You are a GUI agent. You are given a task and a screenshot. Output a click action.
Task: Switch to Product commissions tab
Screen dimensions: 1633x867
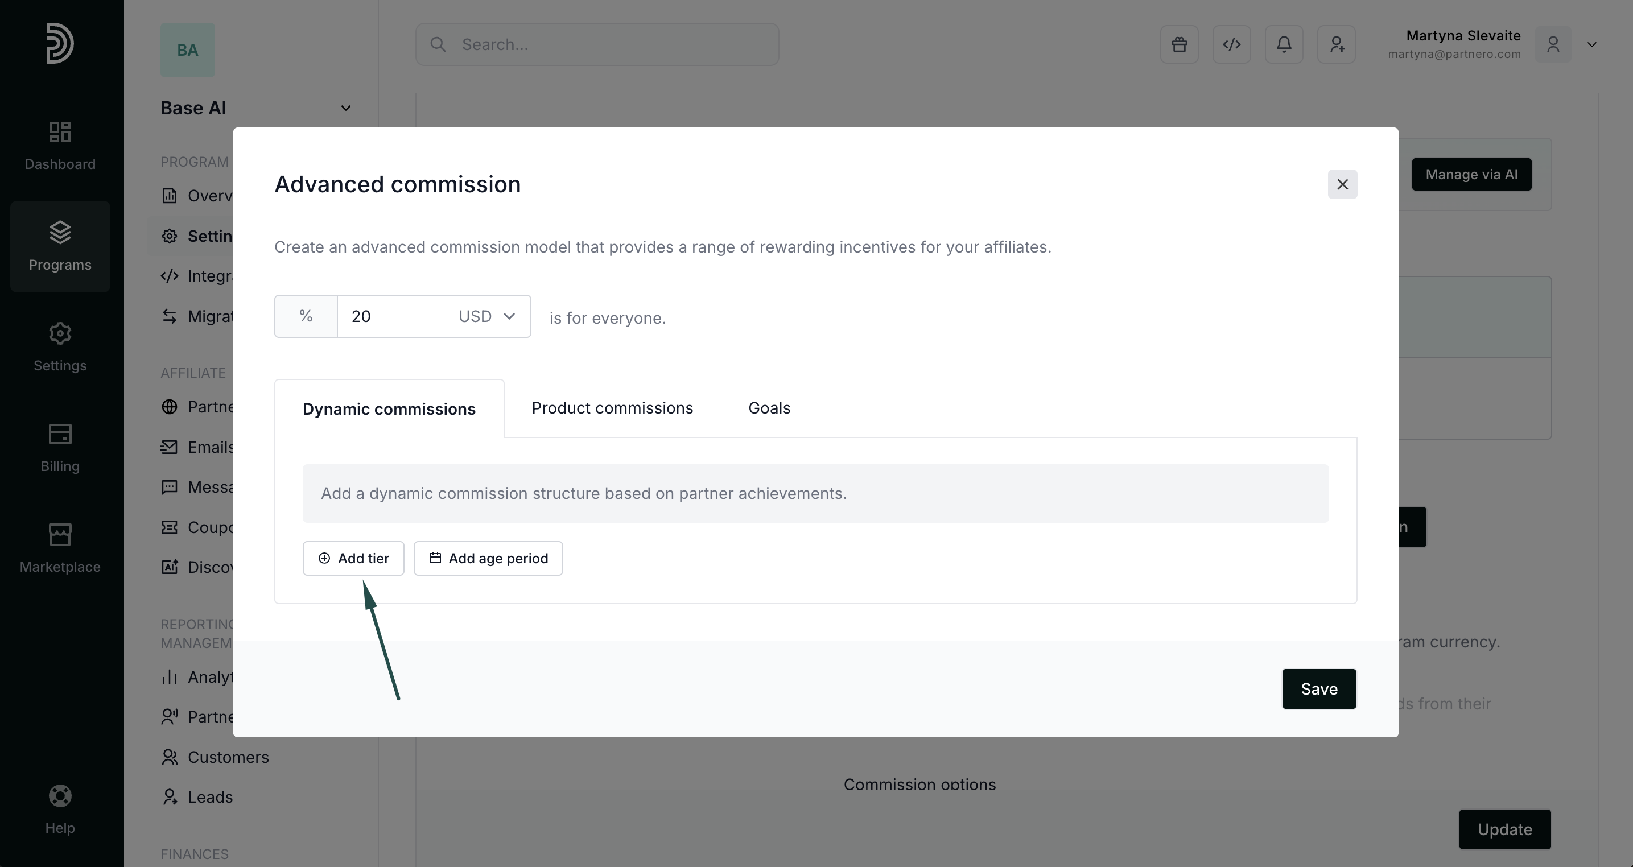point(612,408)
